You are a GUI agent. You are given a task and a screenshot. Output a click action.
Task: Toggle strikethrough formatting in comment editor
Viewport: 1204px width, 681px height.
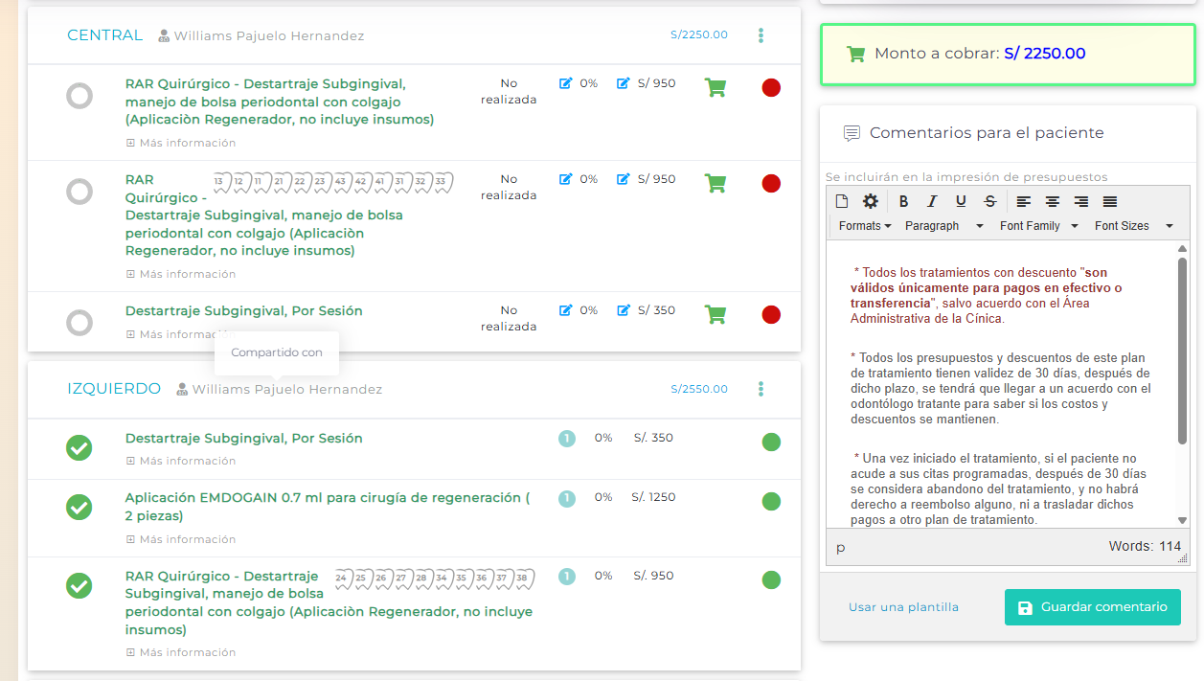tap(990, 201)
